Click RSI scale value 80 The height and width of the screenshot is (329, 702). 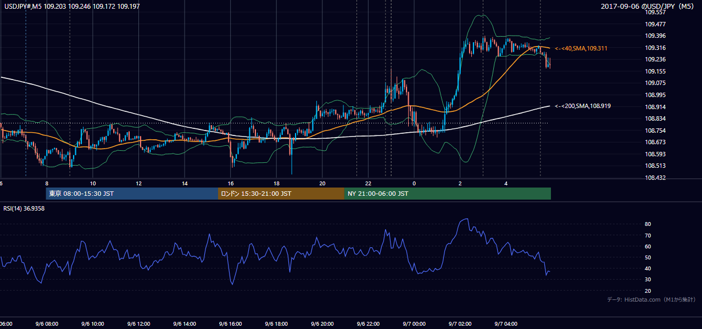click(648, 224)
